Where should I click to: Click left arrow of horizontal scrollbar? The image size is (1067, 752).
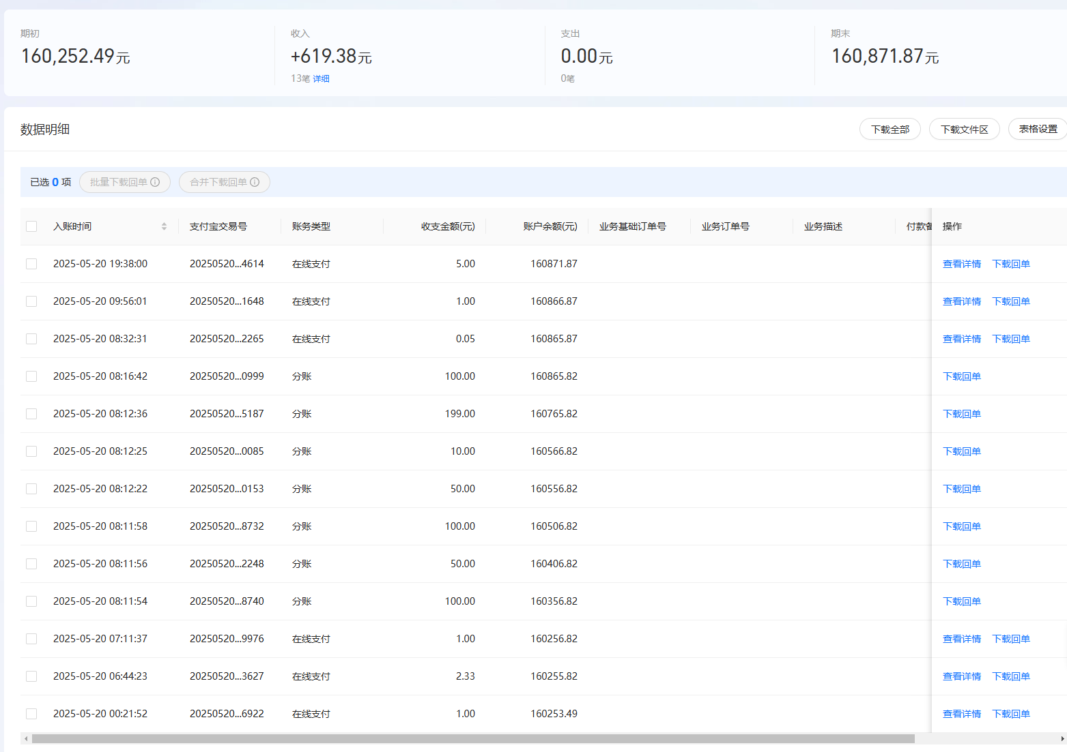click(26, 738)
